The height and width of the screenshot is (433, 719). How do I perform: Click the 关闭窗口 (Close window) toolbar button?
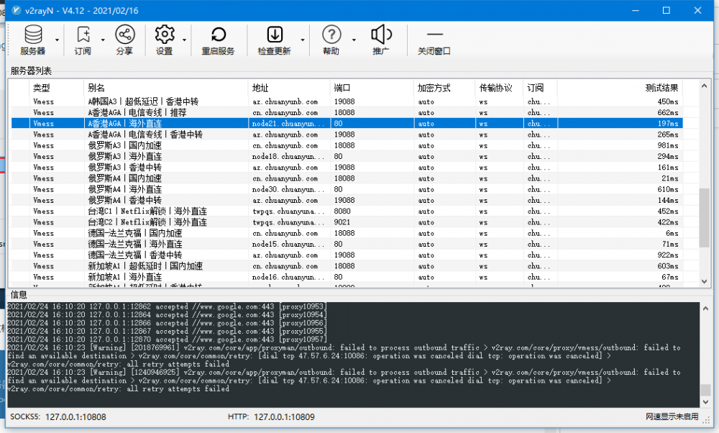(434, 40)
